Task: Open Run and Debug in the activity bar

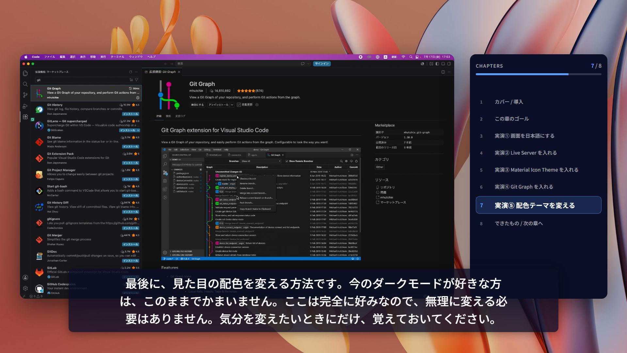Action: tap(25, 106)
